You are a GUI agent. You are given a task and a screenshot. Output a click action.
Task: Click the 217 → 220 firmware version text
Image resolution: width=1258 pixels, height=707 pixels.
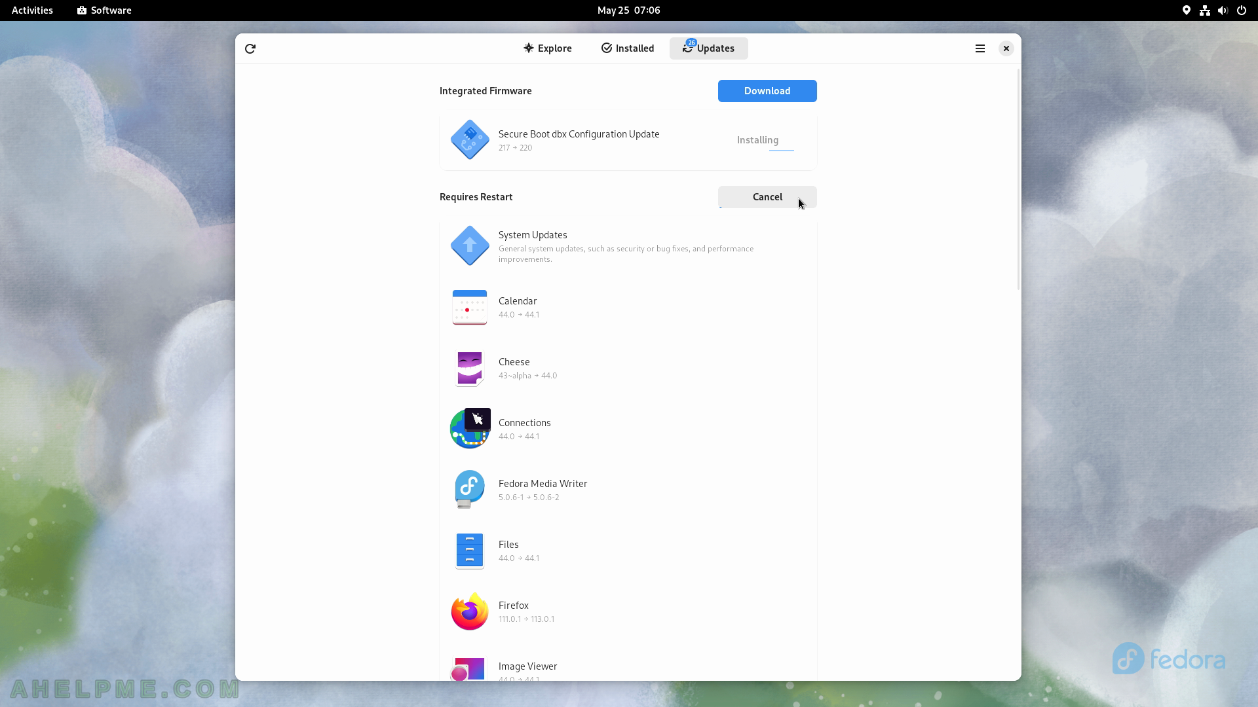point(515,148)
